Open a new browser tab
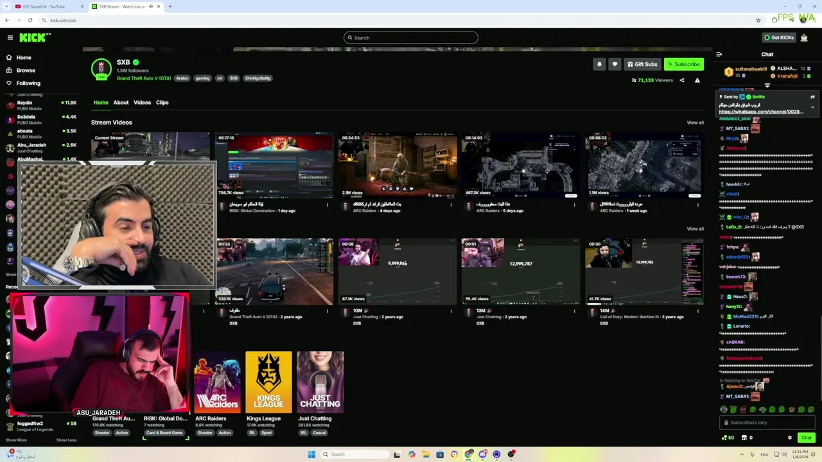822x462 pixels. [x=170, y=6]
